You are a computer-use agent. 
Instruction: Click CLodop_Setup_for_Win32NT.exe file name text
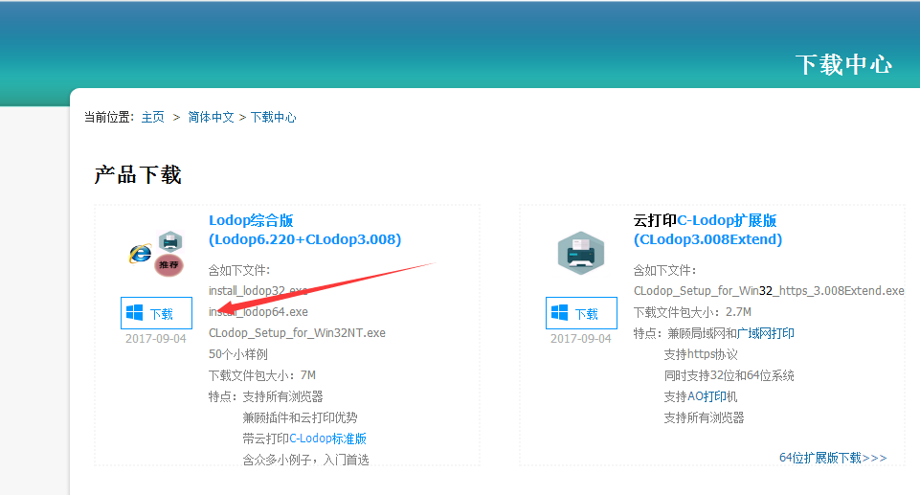pyautogui.click(x=297, y=333)
